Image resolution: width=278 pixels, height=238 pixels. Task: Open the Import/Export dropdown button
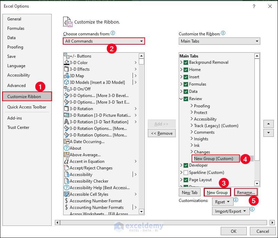point(231,211)
